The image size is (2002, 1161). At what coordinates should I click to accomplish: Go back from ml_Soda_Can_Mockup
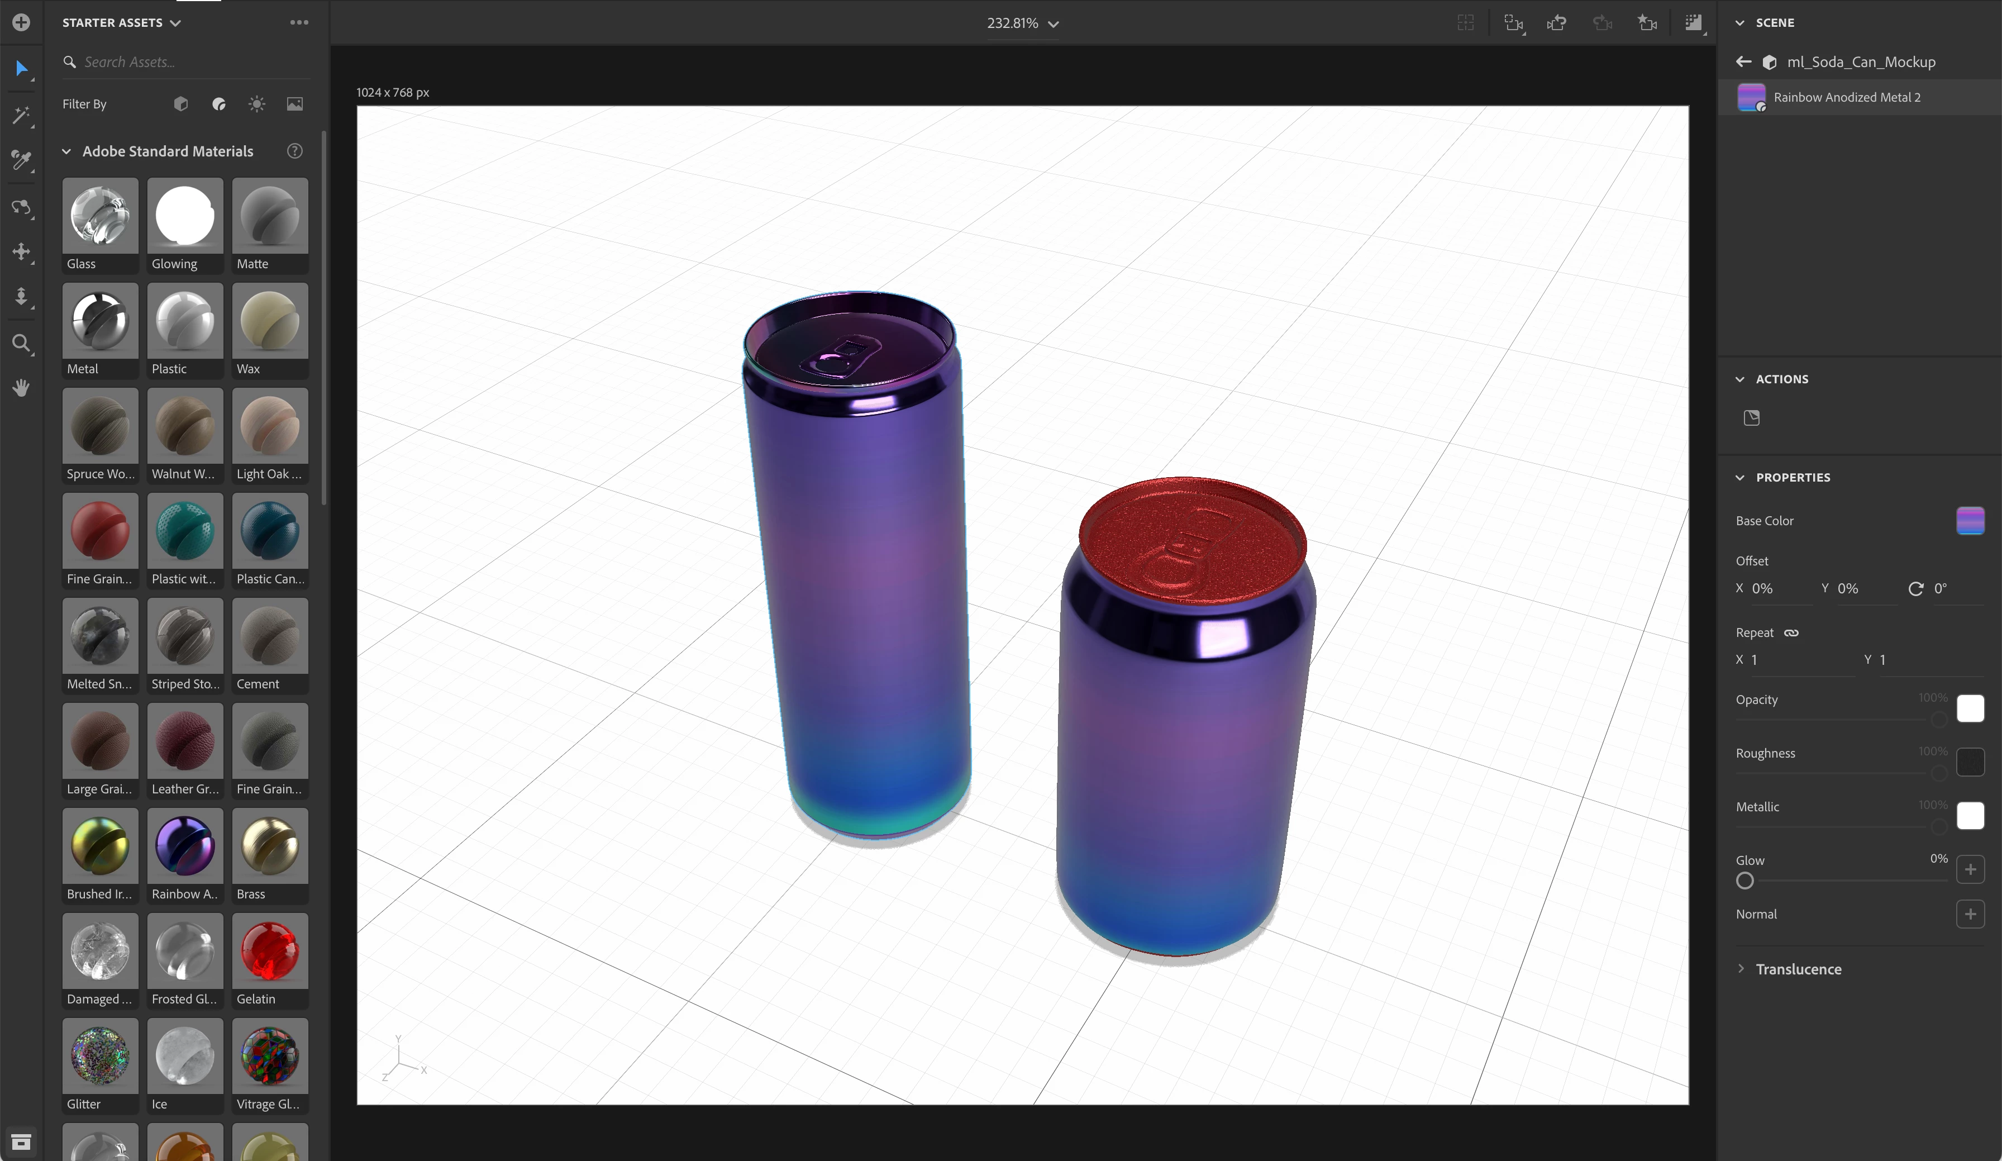(x=1743, y=62)
